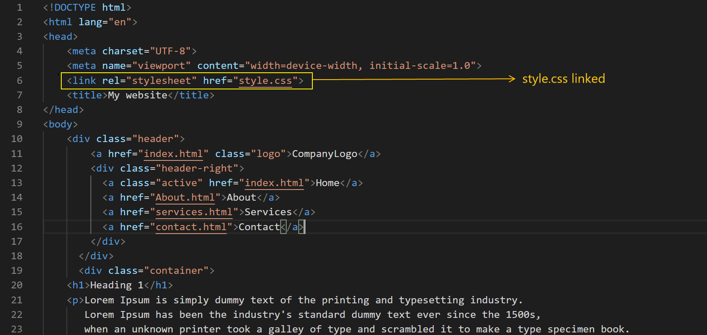Click the Home anchor text

(x=328, y=183)
